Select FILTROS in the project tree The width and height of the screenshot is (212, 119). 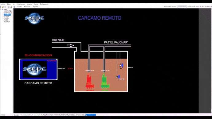point(6,17)
